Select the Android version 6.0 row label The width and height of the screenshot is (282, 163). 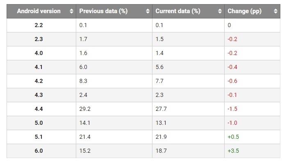pyautogui.click(x=39, y=151)
